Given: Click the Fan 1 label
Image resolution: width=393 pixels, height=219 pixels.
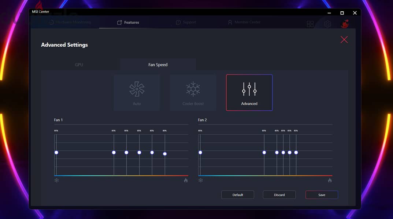Looking at the screenshot, I should [58, 120].
